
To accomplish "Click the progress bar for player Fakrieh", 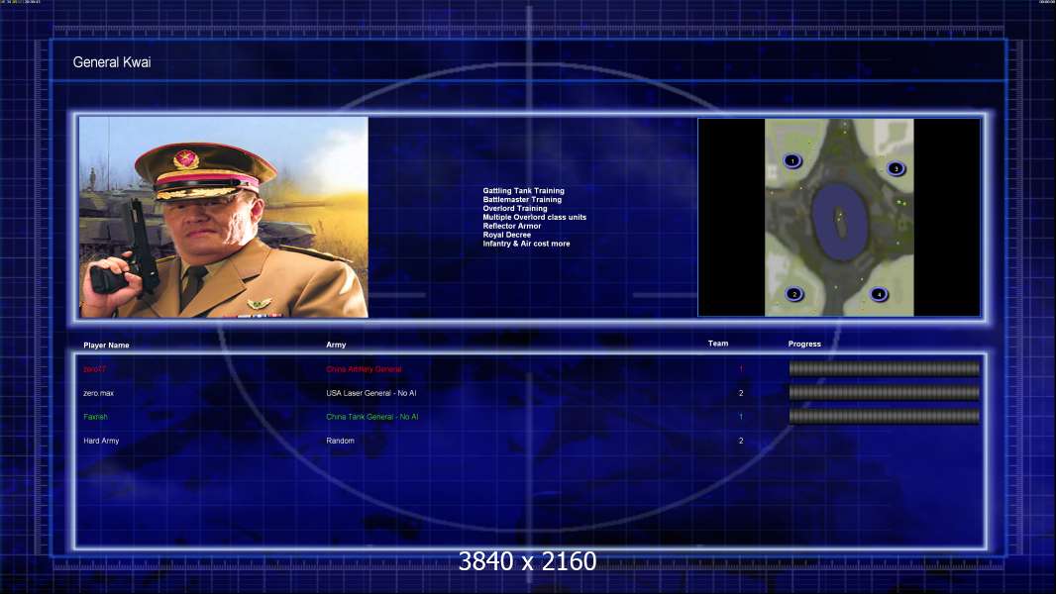I will coord(885,417).
